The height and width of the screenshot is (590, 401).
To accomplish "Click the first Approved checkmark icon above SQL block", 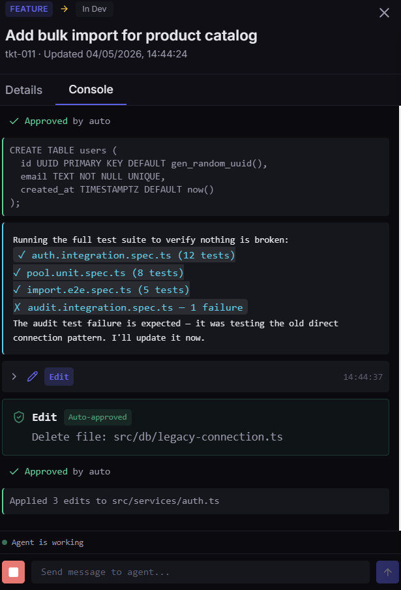I will click(14, 121).
